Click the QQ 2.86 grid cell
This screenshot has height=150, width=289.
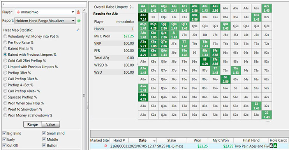[164, 26]
